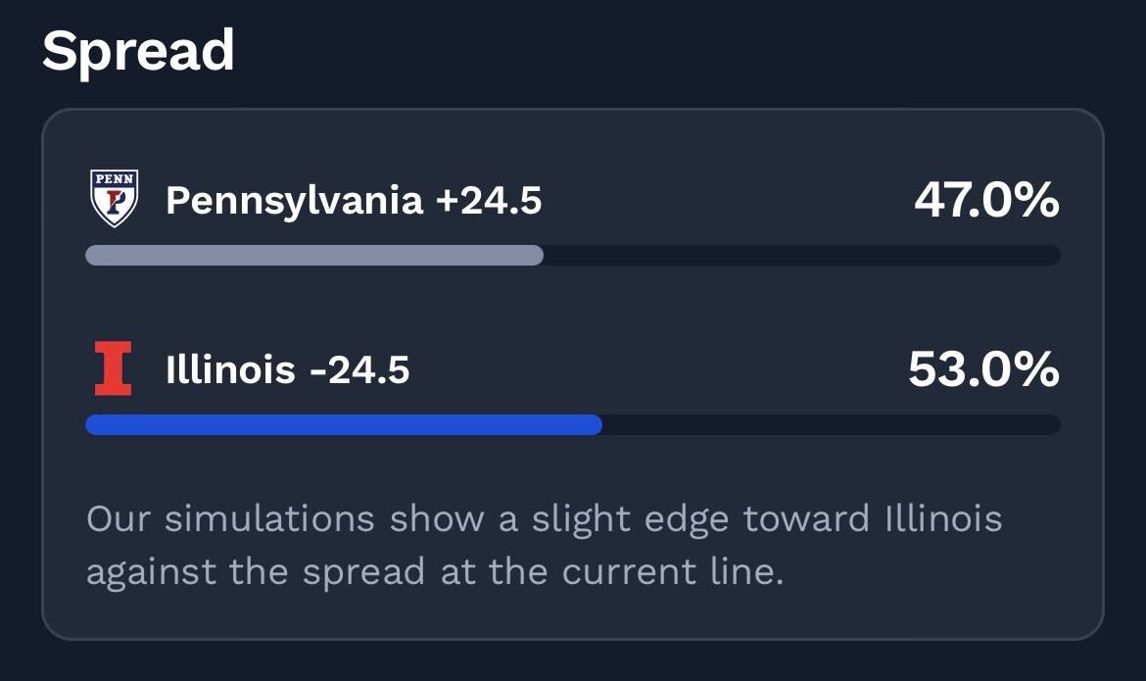
Task: Click the -24.5 spread value
Action: click(x=358, y=370)
